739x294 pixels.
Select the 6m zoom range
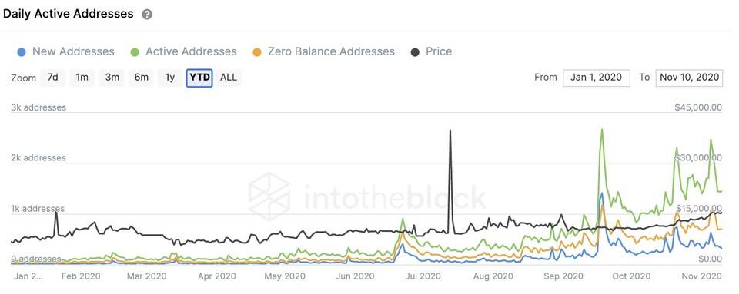142,78
